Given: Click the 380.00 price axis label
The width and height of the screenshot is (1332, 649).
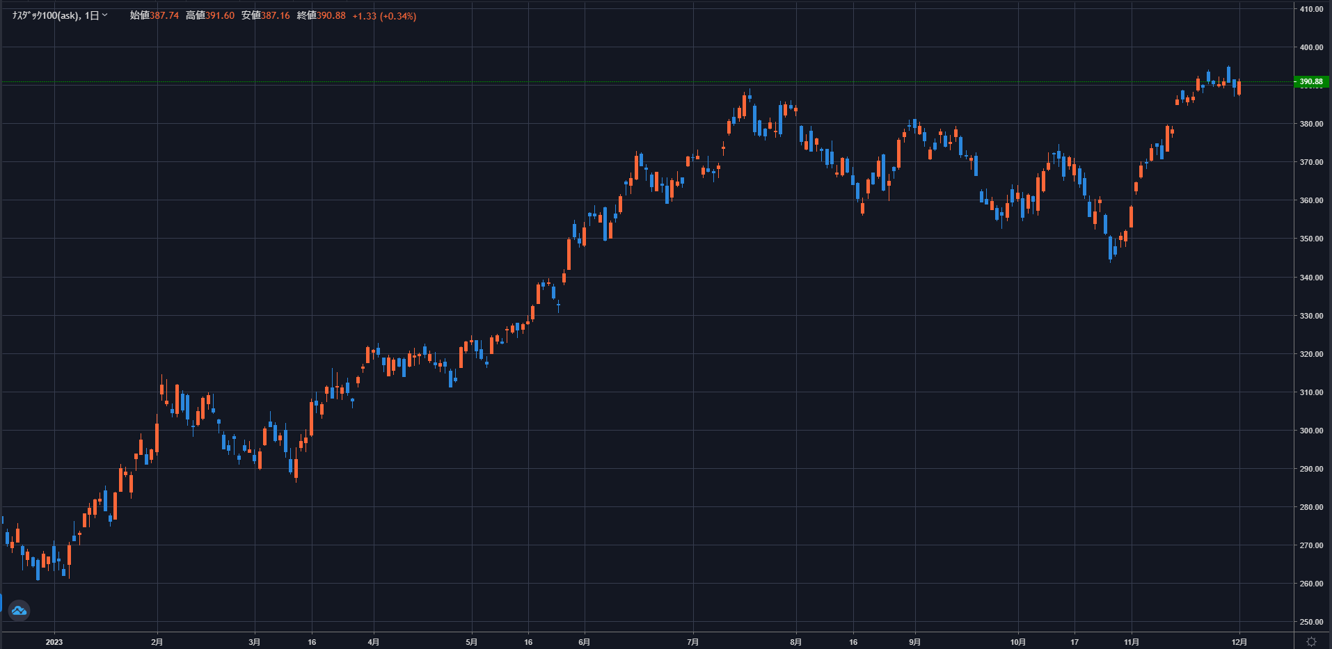Looking at the screenshot, I should pos(1311,124).
